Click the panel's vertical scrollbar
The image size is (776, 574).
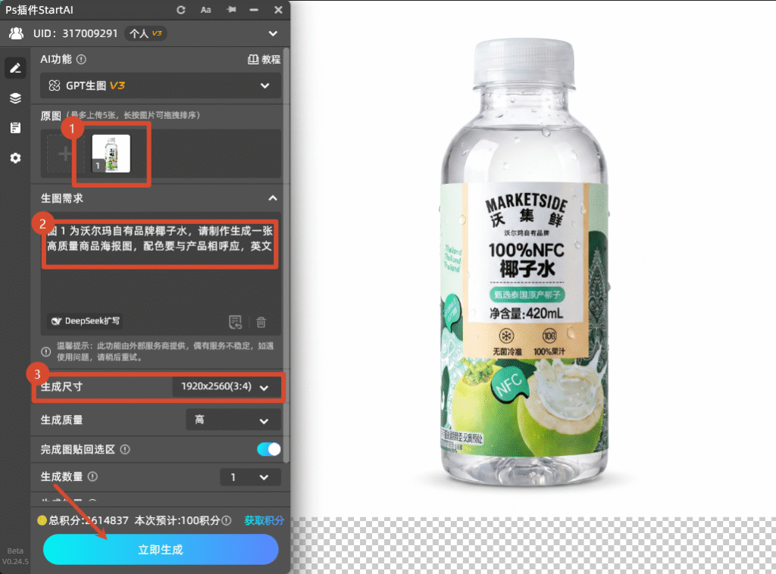[x=286, y=255]
